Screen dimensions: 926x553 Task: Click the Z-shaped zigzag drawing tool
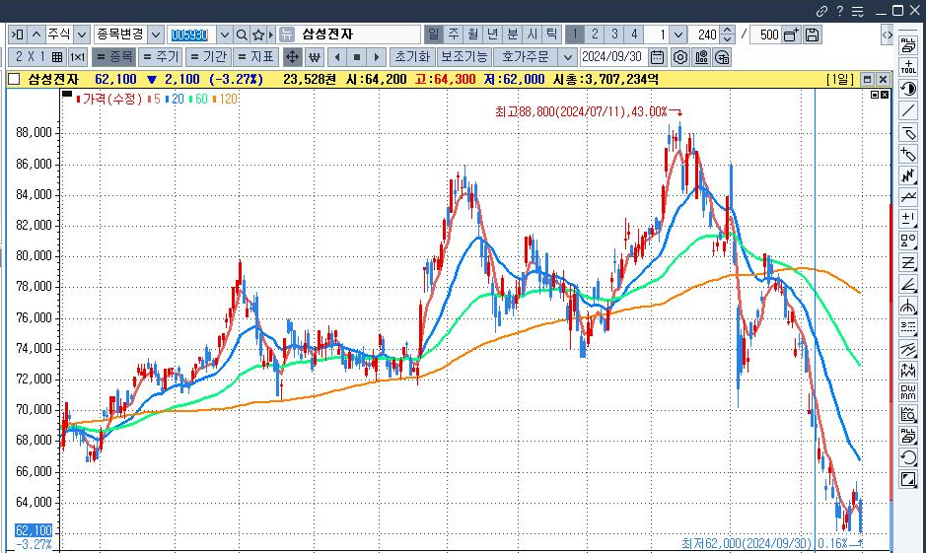point(907,262)
